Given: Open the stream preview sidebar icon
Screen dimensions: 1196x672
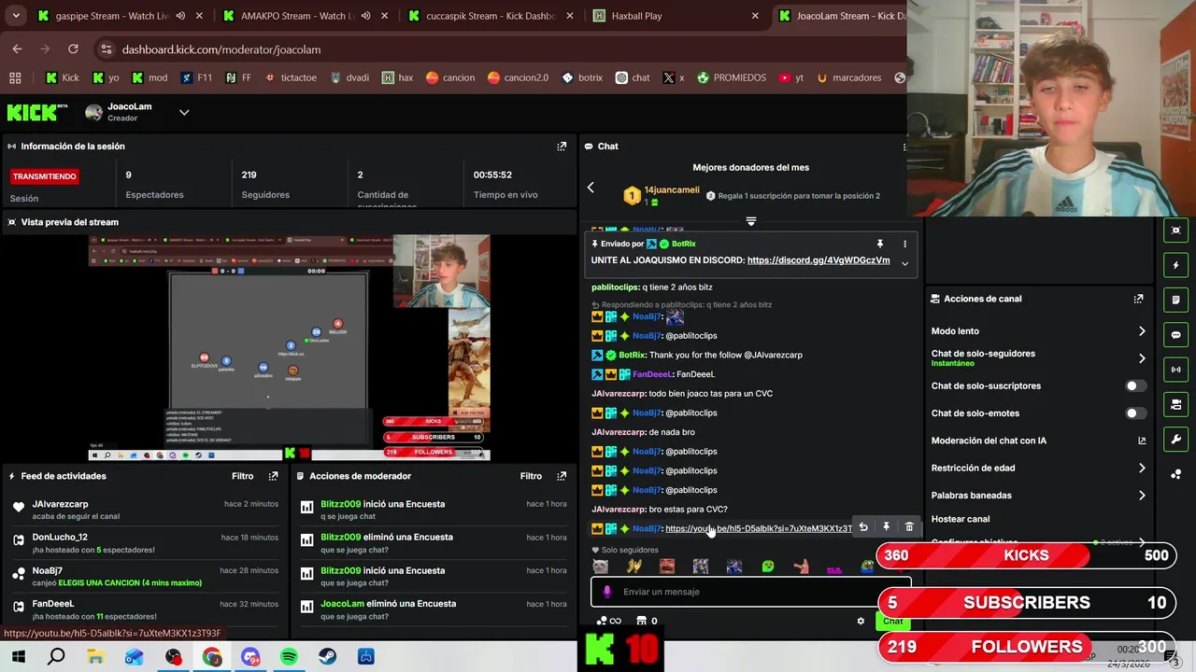Looking at the screenshot, I should click(1175, 231).
